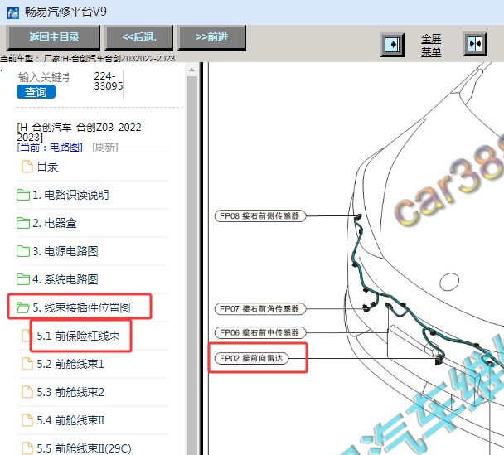Open 5.1 前保险杠线束 page
The height and width of the screenshot is (455, 504).
pyautogui.click(x=78, y=336)
